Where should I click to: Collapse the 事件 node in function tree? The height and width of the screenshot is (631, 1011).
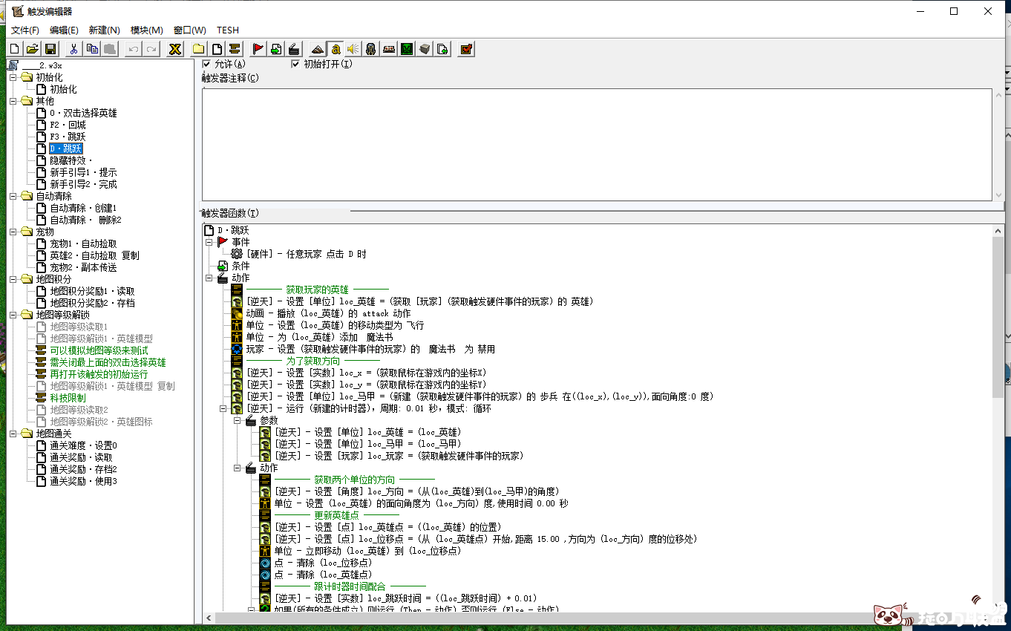click(209, 242)
